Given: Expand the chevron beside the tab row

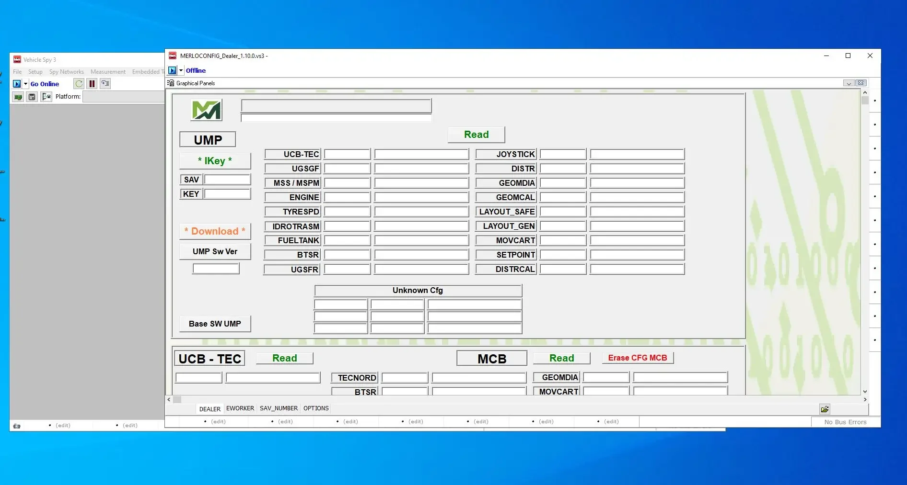Looking at the screenshot, I should [x=169, y=399].
